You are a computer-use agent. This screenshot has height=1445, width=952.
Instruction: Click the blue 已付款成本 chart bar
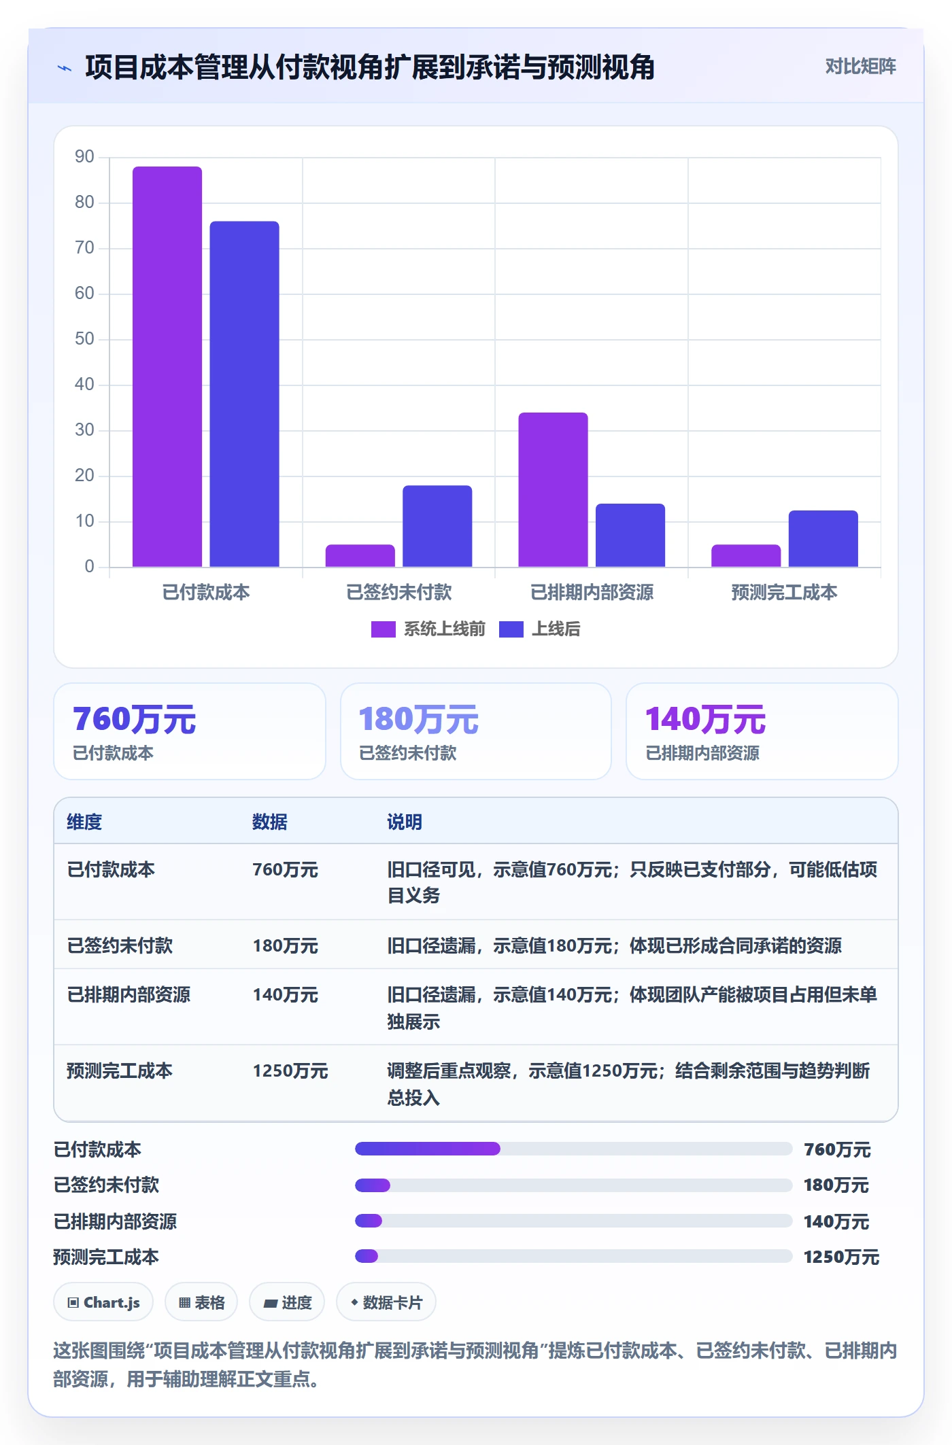244,394
